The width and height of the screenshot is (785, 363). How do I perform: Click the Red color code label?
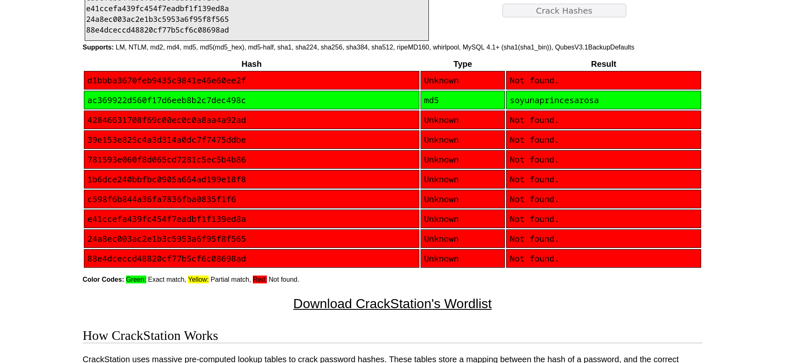[260, 280]
